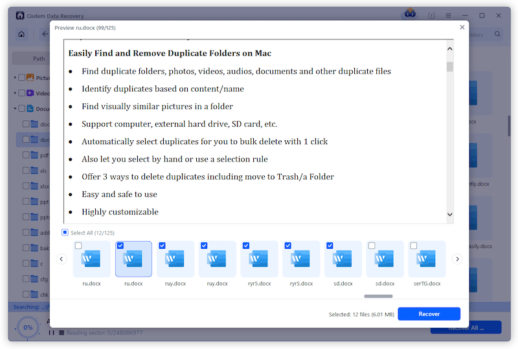Click the 0% scan progress circle

pos(28,327)
